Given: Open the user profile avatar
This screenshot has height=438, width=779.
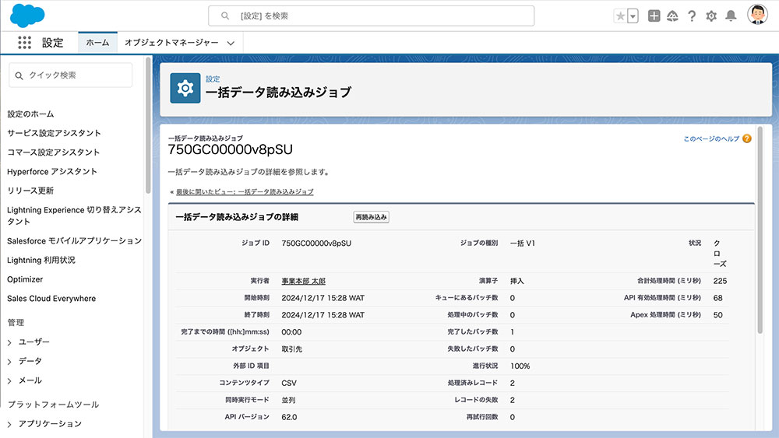Looking at the screenshot, I should click(758, 15).
